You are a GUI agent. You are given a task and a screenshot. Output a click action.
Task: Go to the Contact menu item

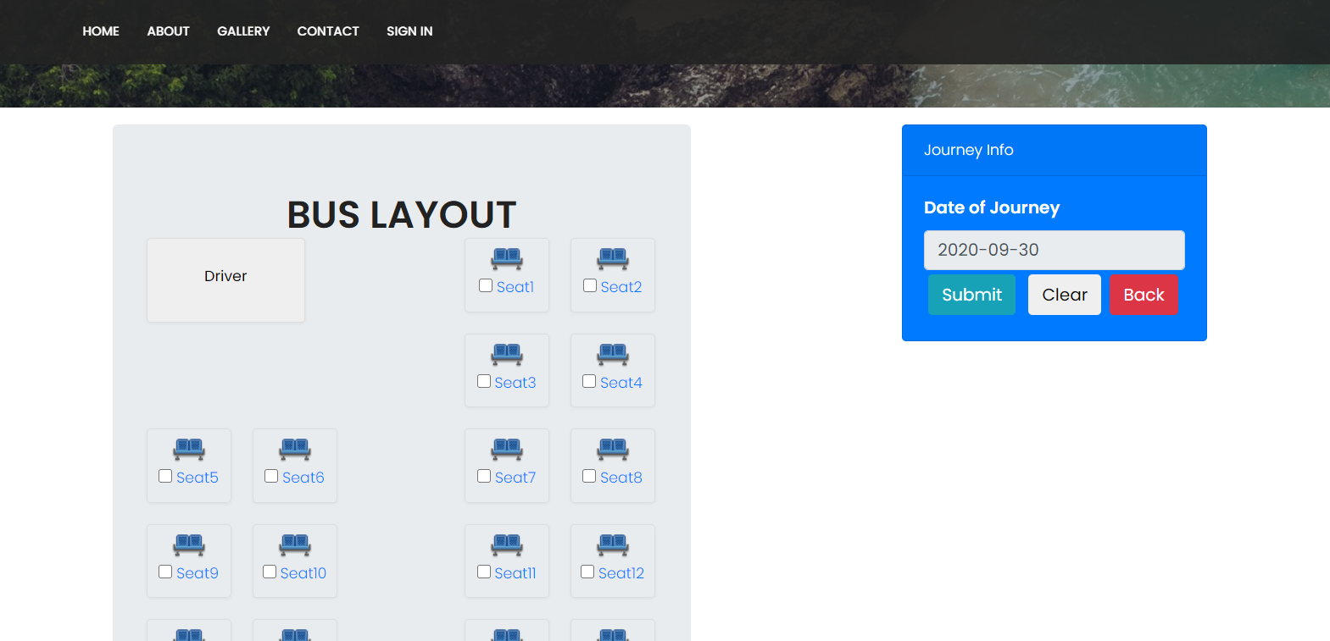click(x=328, y=31)
